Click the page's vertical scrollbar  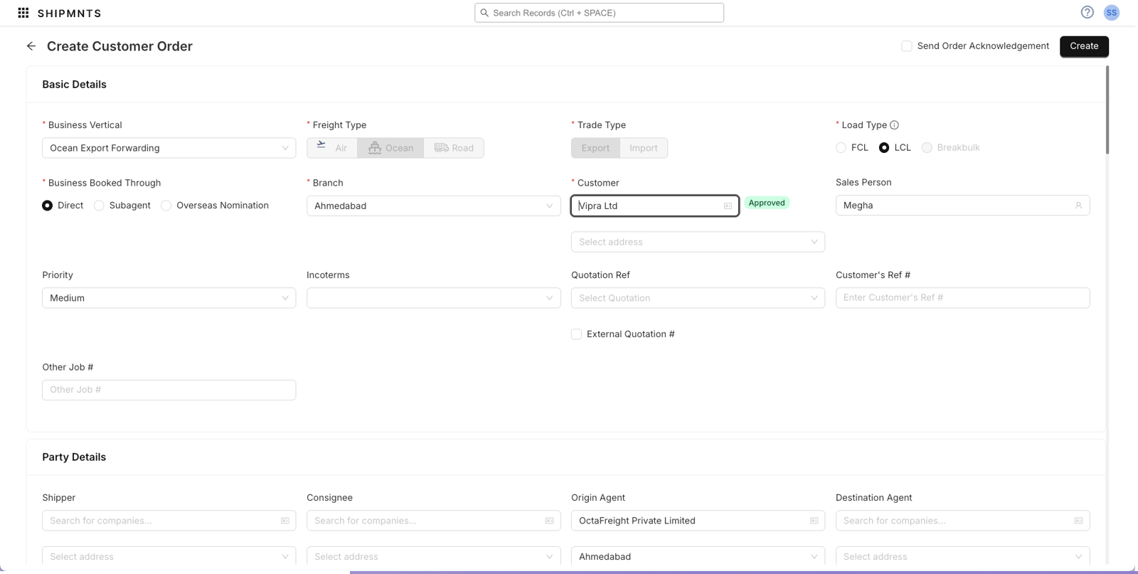tap(1107, 110)
